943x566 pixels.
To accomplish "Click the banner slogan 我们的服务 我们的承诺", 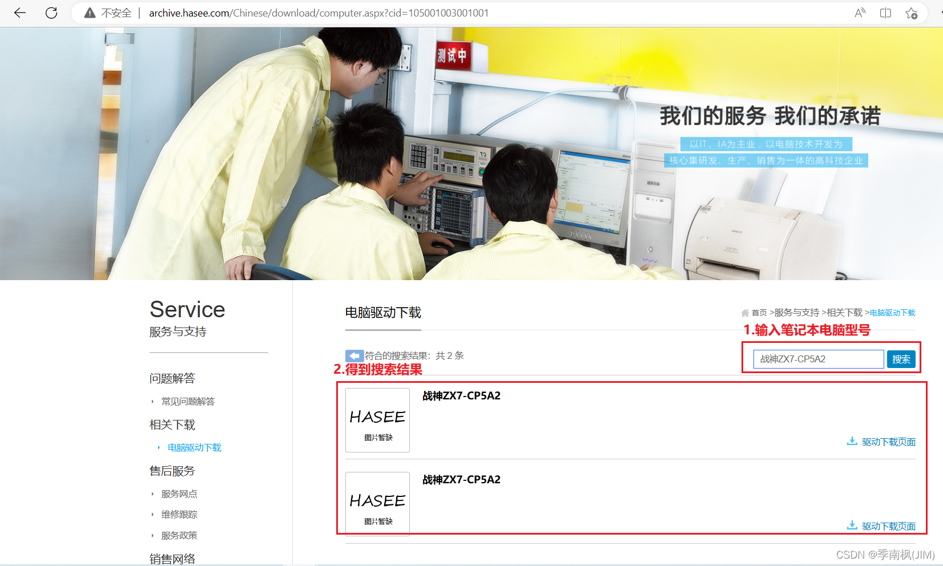I will coord(770,116).
